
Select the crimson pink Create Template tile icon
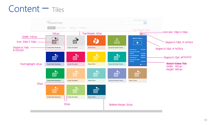coord(76,57)
